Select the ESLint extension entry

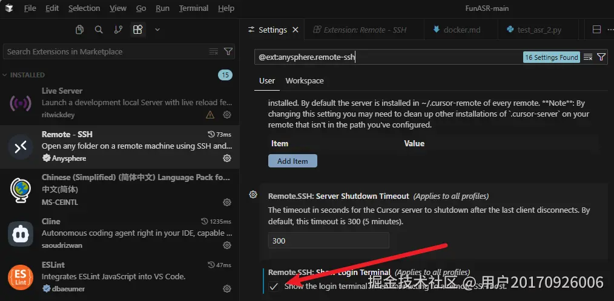coord(119,277)
